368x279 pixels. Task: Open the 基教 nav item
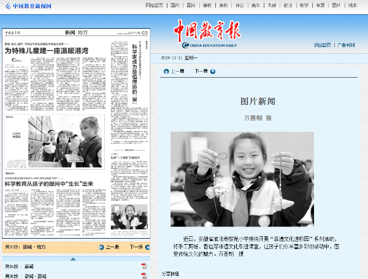click(x=207, y=6)
